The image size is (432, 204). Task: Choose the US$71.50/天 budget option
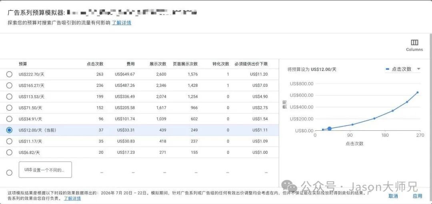pos(9,108)
